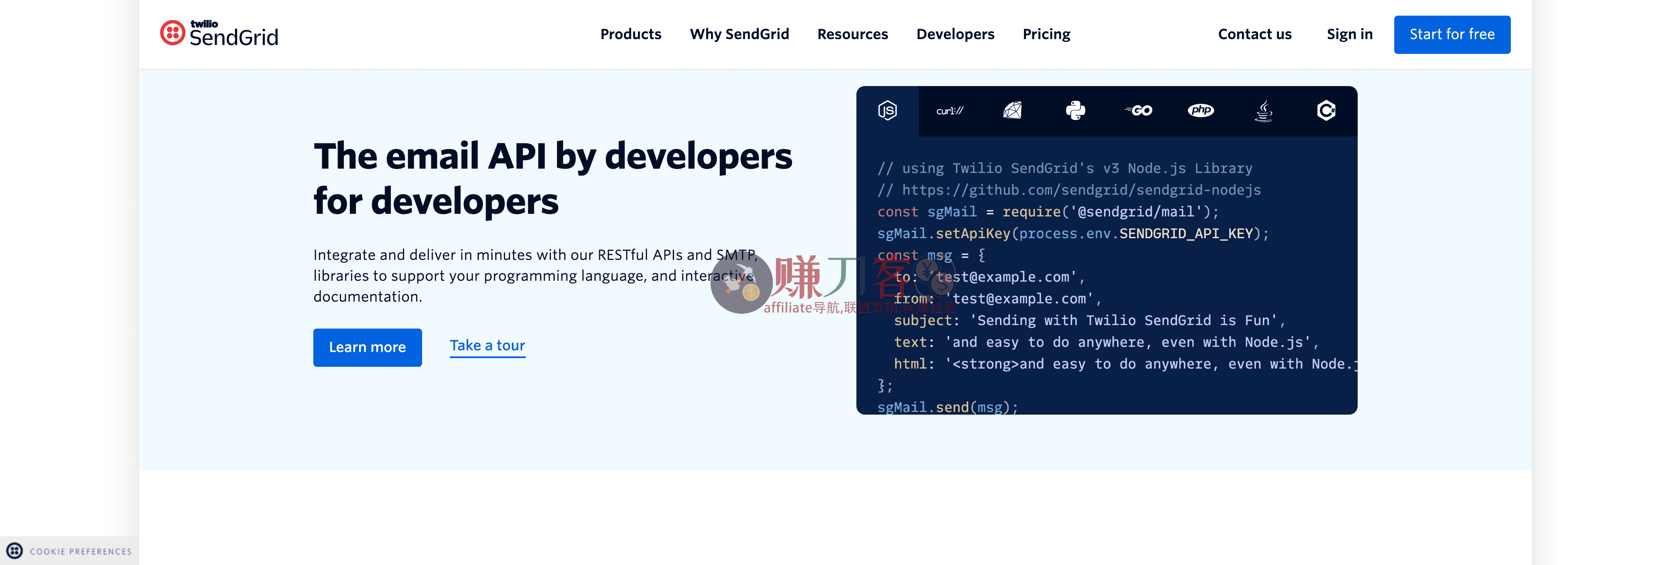Viewport: 1671px width, 565px height.
Task: Open the Developers dropdown
Action: pyautogui.click(x=955, y=34)
